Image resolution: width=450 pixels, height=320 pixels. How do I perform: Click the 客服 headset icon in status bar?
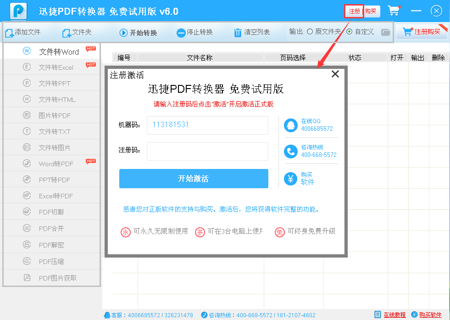tap(107, 315)
